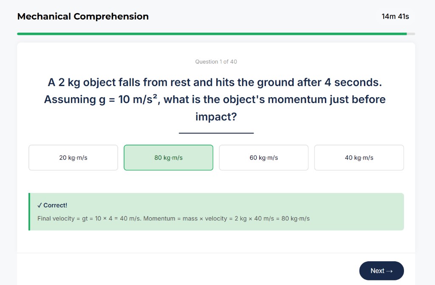Viewport: 435px width, 285px height.
Task: Click the white quiz card background
Action: [216, 246]
